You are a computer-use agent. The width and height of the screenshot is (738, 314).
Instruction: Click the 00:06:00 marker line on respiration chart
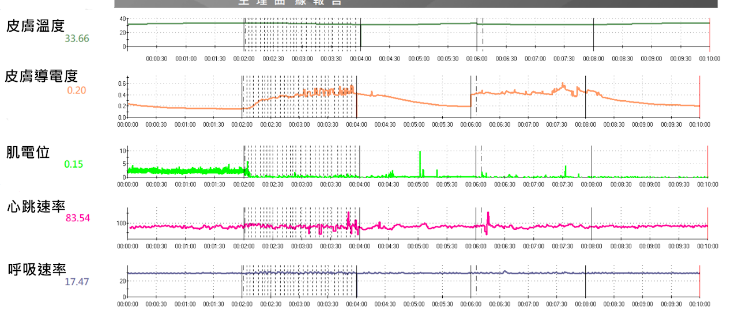click(470, 282)
